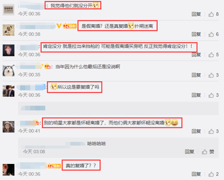The image size is (224, 180).
Task: Open the first commenter's avatar
Action: coord(9,10)
